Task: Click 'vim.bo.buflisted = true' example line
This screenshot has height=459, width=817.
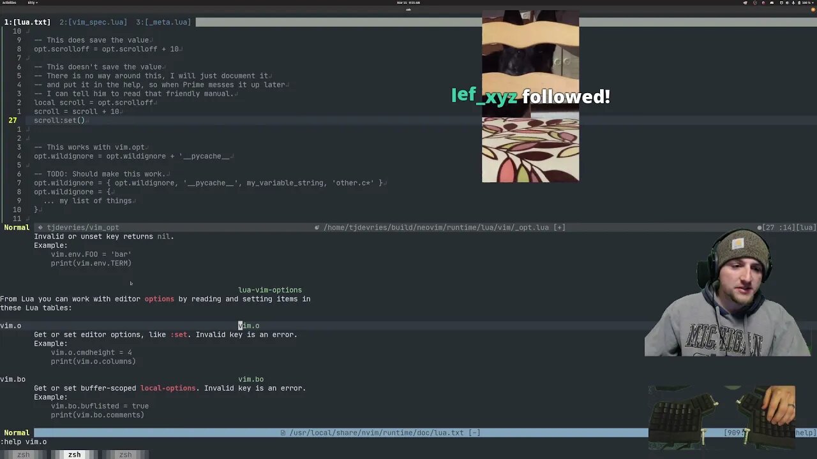Action: (x=100, y=406)
